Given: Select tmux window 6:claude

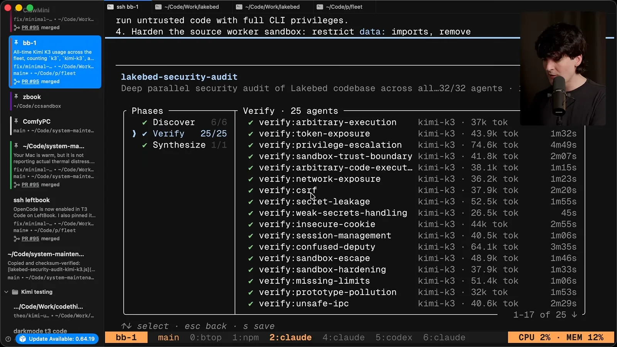Looking at the screenshot, I should (x=444, y=337).
